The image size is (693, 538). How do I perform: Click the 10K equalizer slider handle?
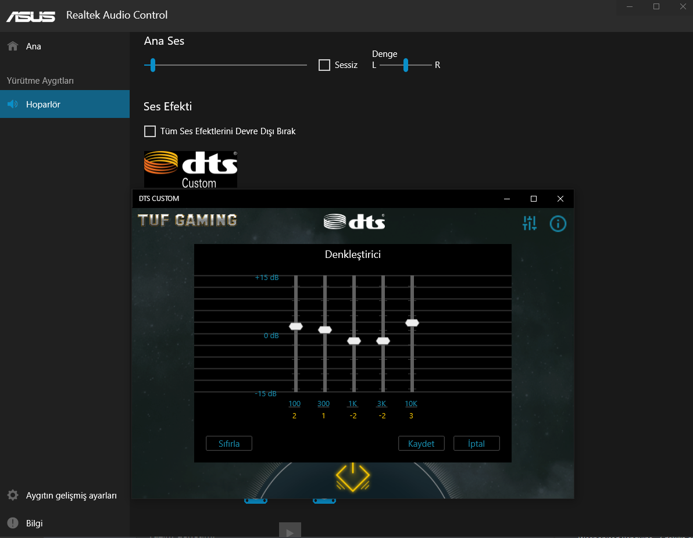[412, 323]
